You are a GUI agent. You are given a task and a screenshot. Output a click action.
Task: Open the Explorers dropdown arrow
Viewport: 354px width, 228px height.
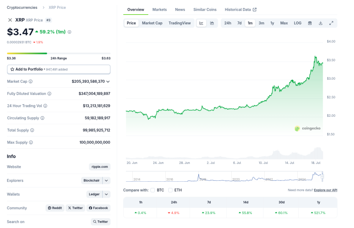pyautogui.click(x=106, y=180)
